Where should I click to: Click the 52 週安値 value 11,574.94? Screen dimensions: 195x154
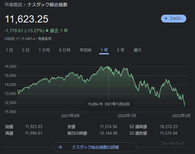click(x=169, y=133)
